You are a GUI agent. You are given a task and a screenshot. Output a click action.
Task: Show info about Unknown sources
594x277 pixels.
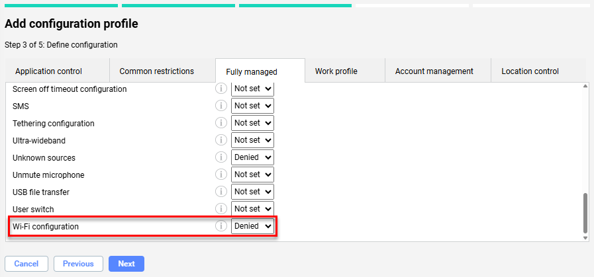point(221,157)
